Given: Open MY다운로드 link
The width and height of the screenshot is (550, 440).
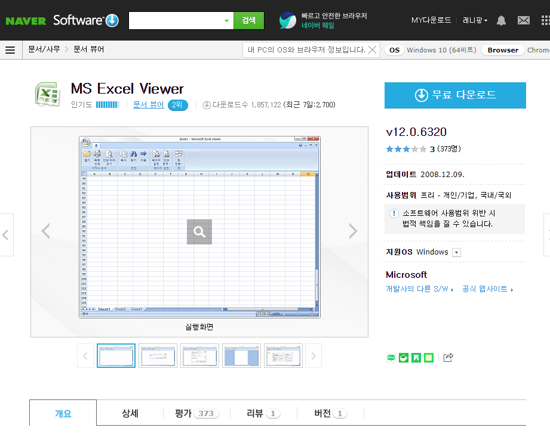Looking at the screenshot, I should [x=431, y=20].
